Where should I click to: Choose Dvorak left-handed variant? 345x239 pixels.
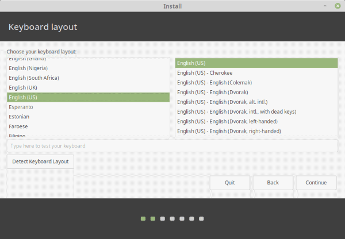click(x=256, y=121)
